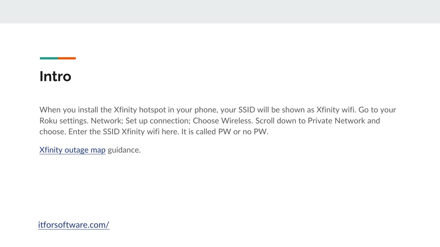This screenshot has height=247, width=440.
Task: Click 'Roku settings.' in the paragraph
Action: (64, 121)
